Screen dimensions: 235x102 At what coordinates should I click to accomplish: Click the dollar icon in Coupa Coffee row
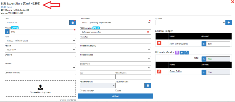point(204,72)
